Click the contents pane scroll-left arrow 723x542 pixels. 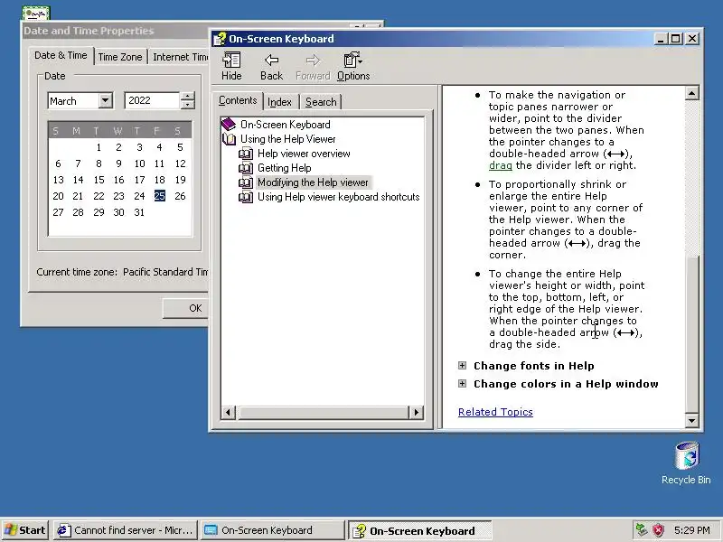[228, 413]
